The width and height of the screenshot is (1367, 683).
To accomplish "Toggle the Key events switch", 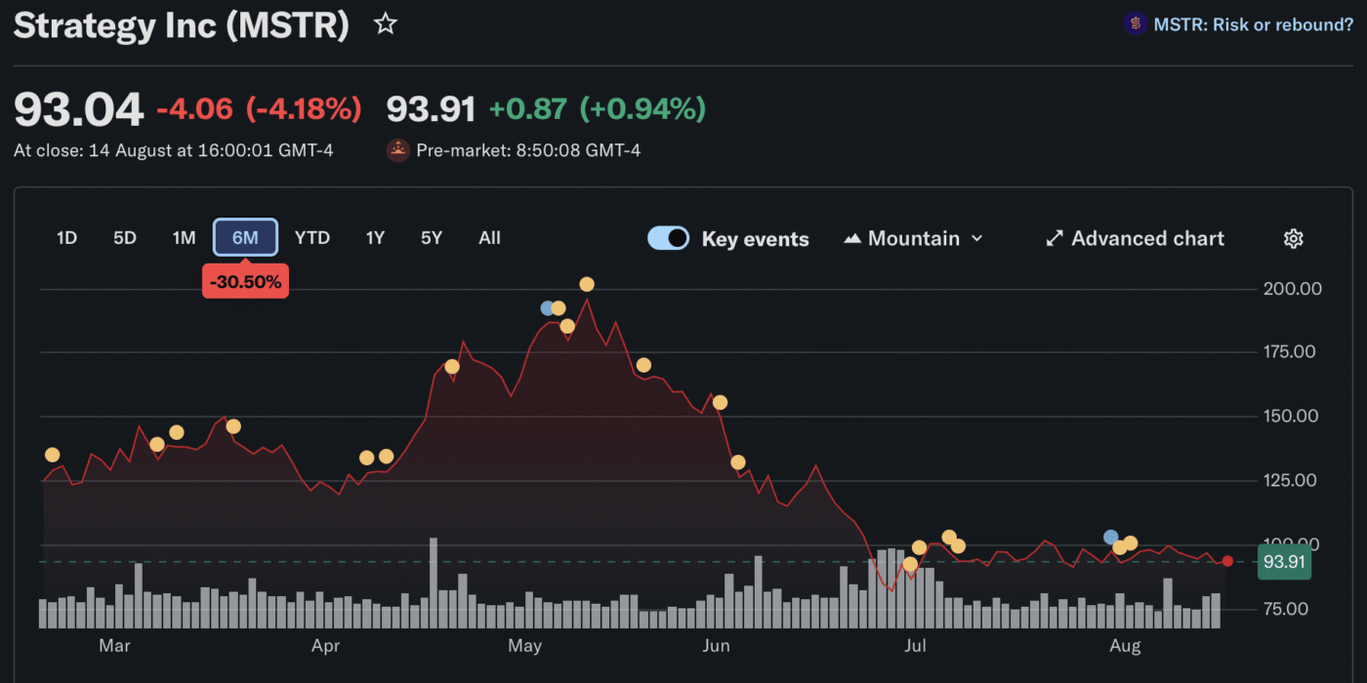I will [x=669, y=238].
